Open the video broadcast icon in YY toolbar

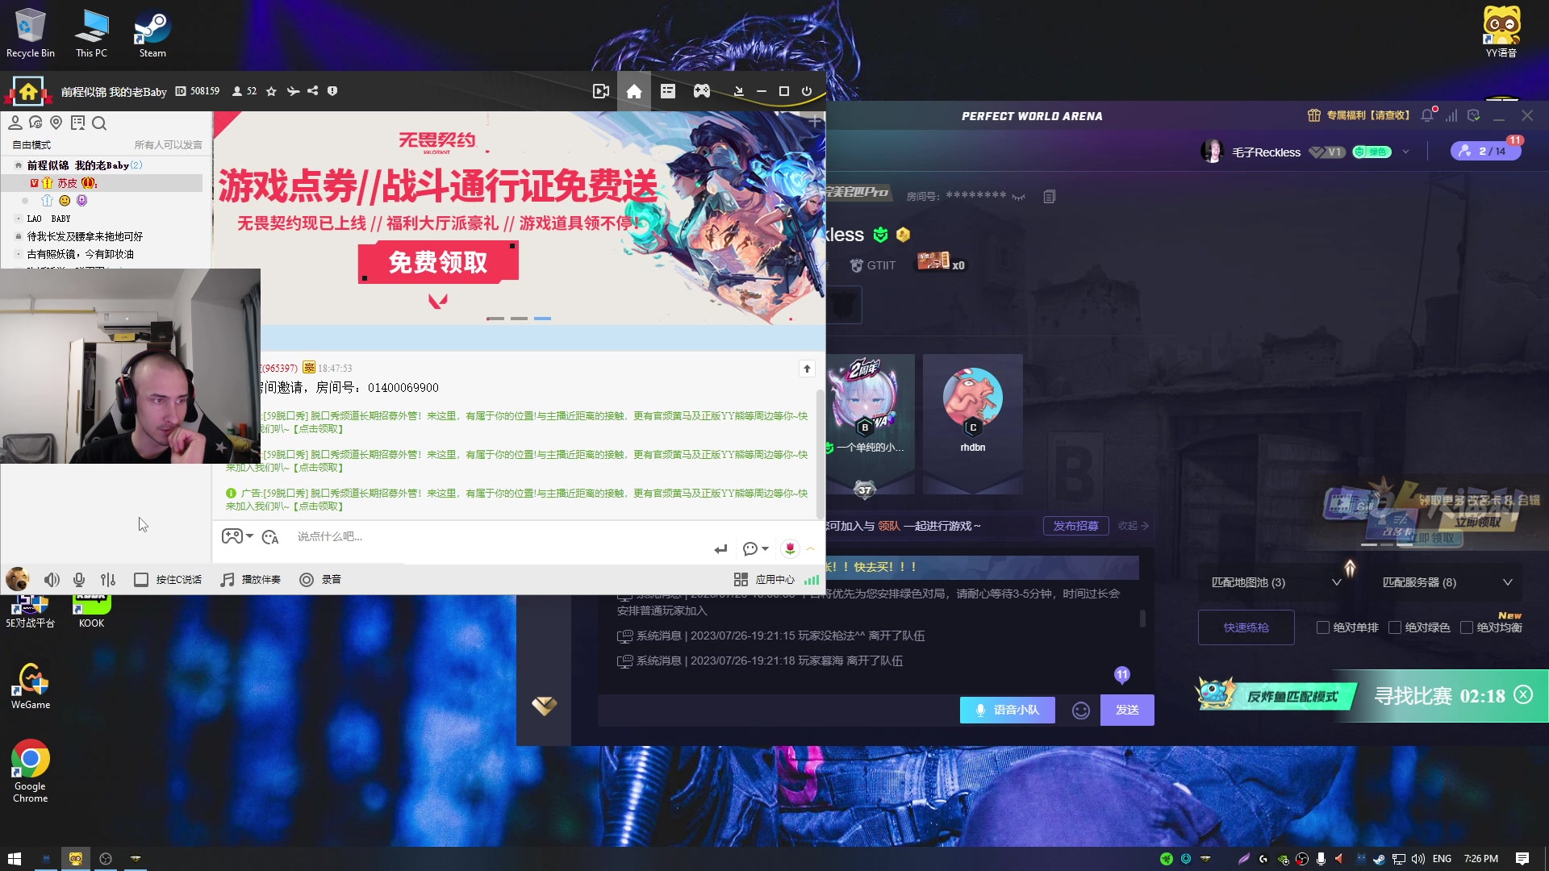tap(600, 91)
